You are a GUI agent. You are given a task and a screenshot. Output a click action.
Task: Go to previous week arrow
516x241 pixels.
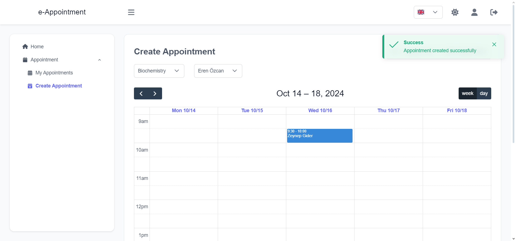point(141,94)
